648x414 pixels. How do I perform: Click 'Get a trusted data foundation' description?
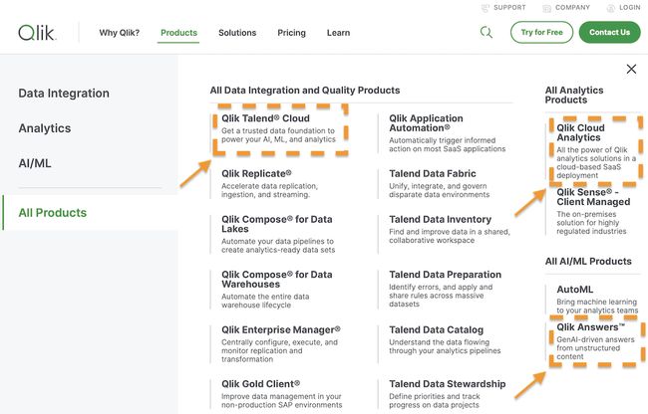coord(278,134)
